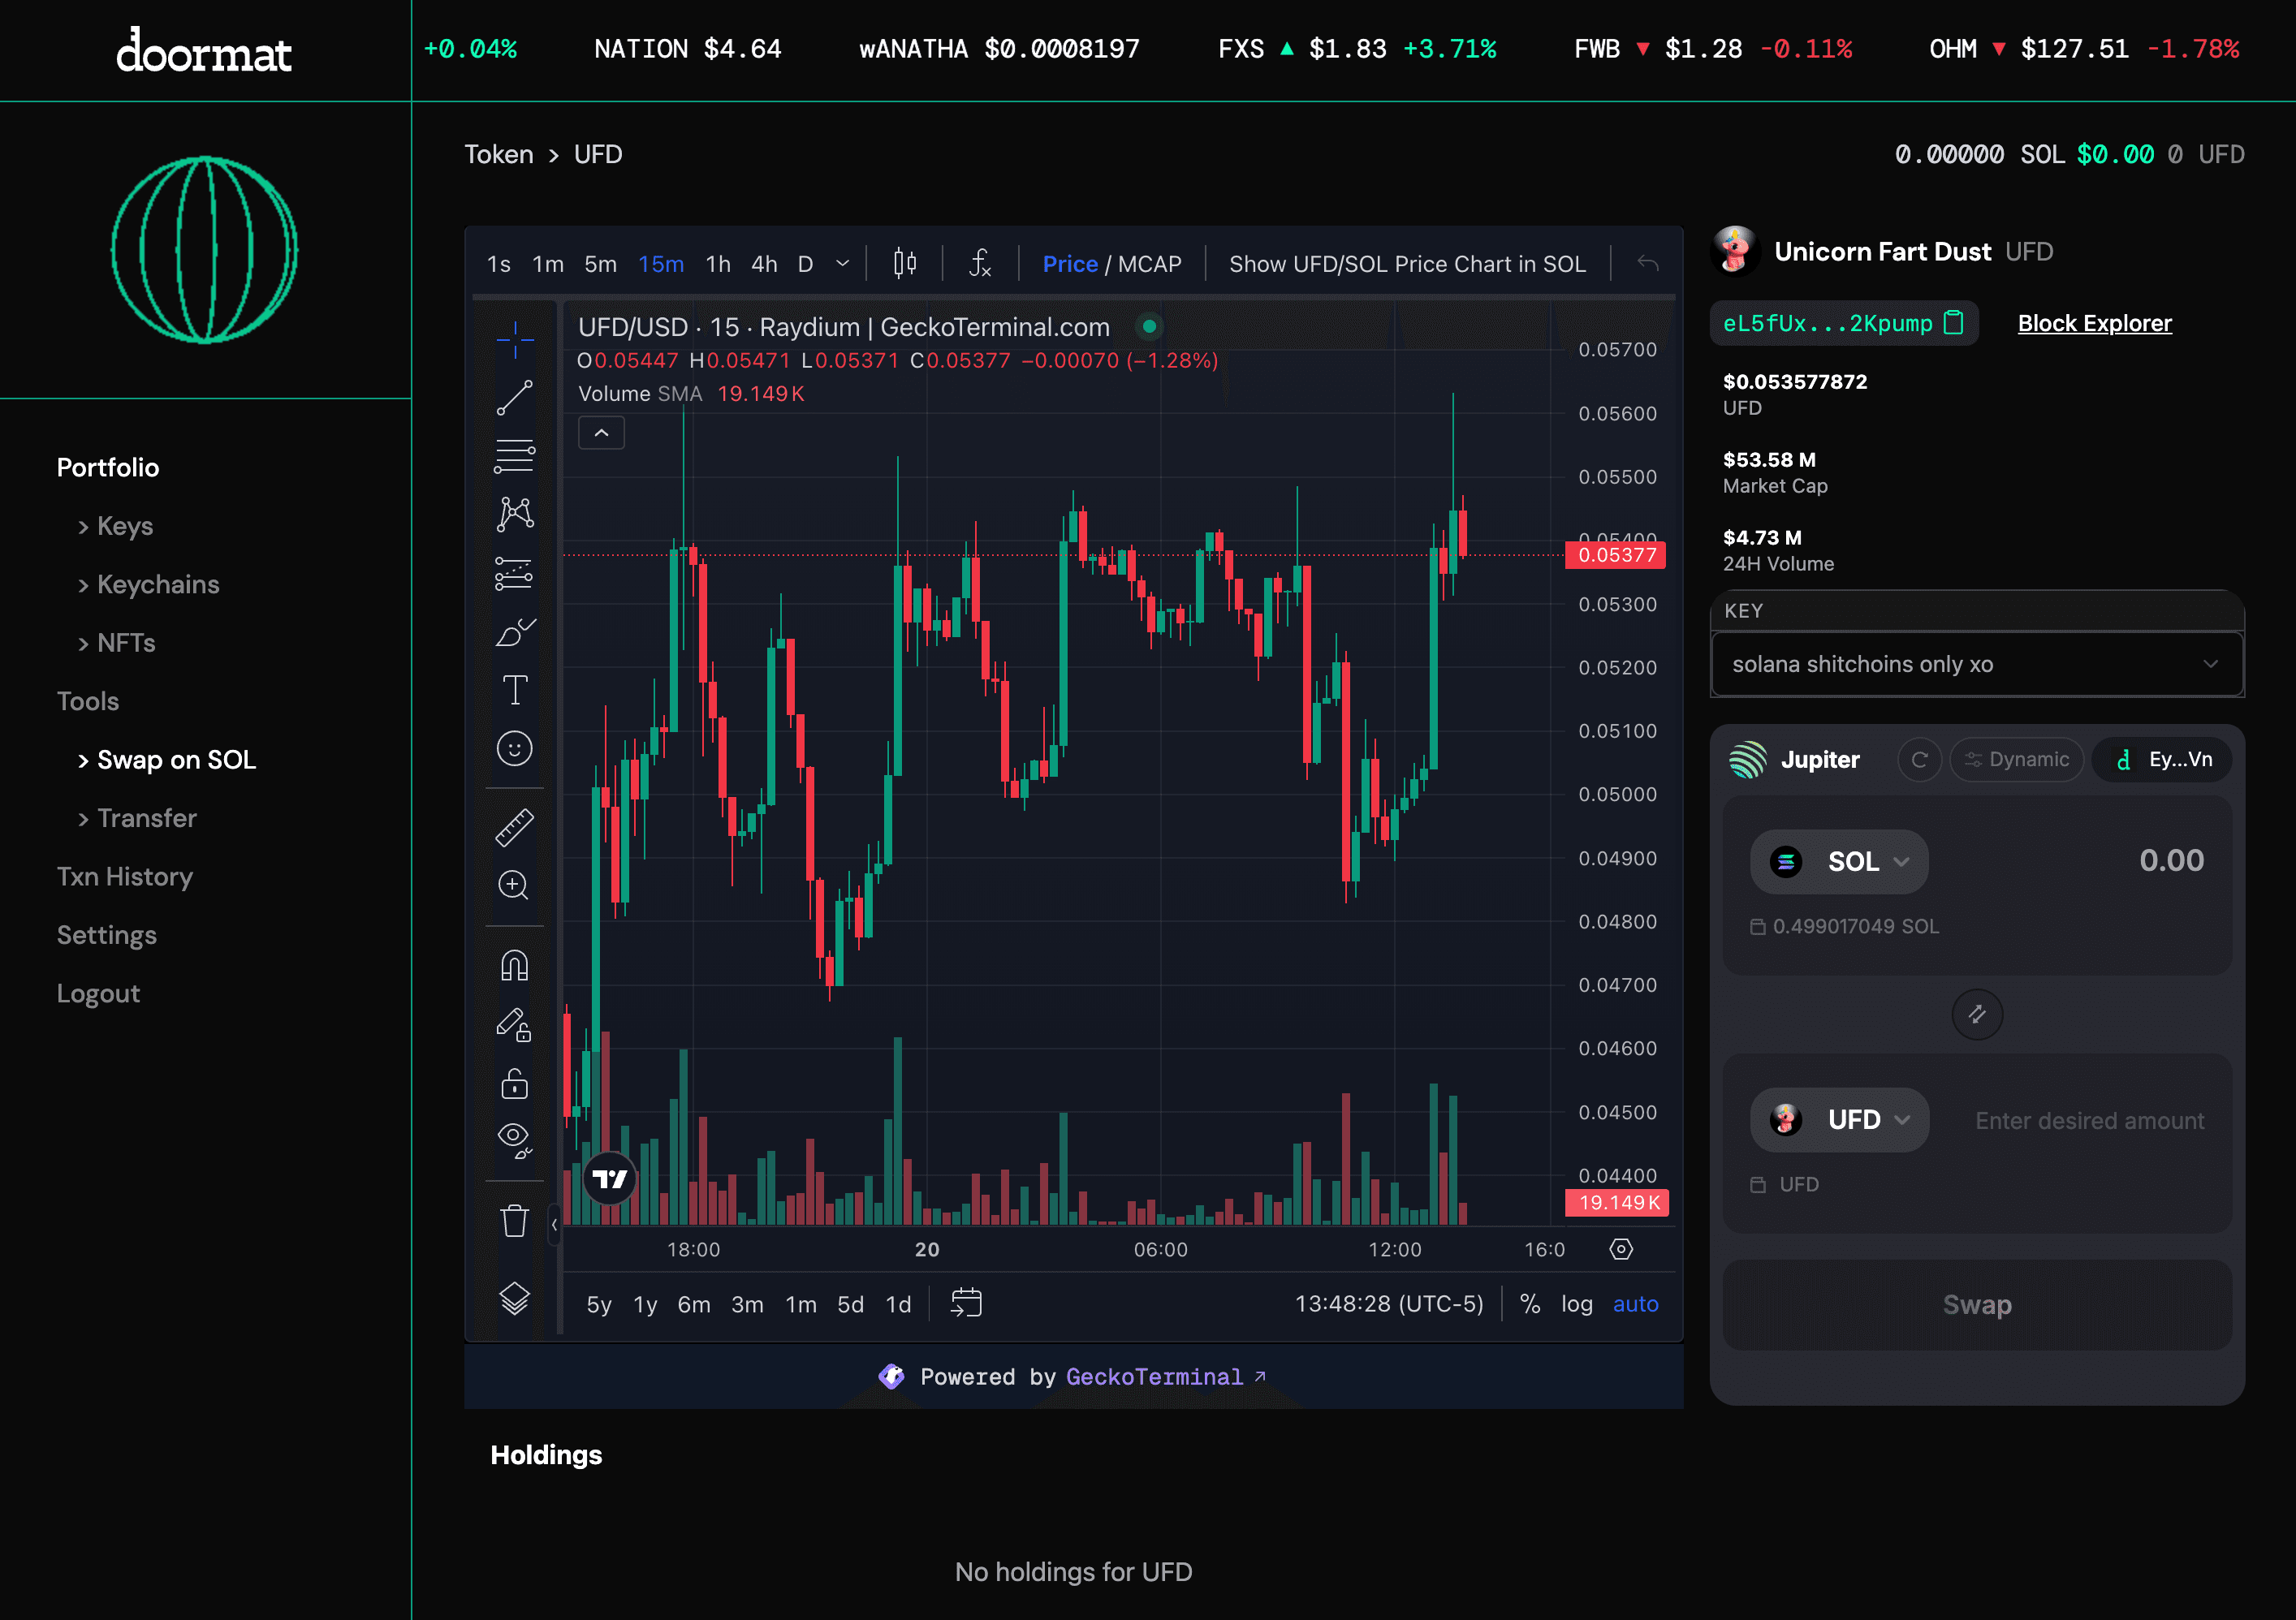Select the ruler measure tool
The height and width of the screenshot is (1620, 2296).
(514, 828)
